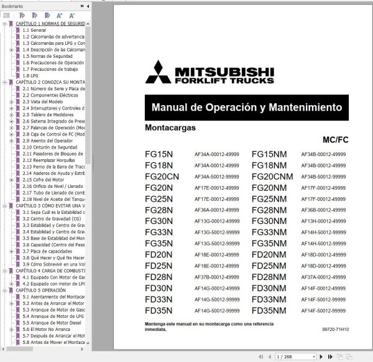Expand 2.15 Cofre del Motor bookmark
This screenshot has height=362, width=373.
coord(11,180)
